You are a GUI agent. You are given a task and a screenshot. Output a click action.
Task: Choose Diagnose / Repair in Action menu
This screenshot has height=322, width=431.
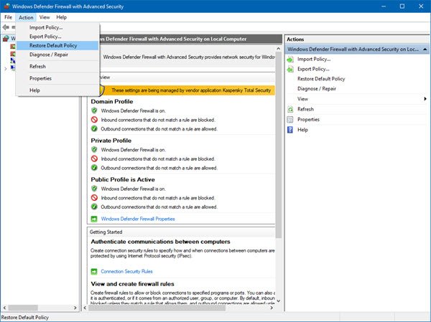coord(57,55)
